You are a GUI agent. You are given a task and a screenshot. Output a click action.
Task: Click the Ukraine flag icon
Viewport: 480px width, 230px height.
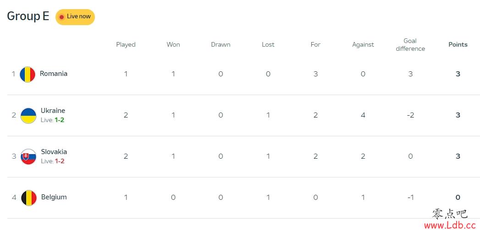(x=28, y=116)
